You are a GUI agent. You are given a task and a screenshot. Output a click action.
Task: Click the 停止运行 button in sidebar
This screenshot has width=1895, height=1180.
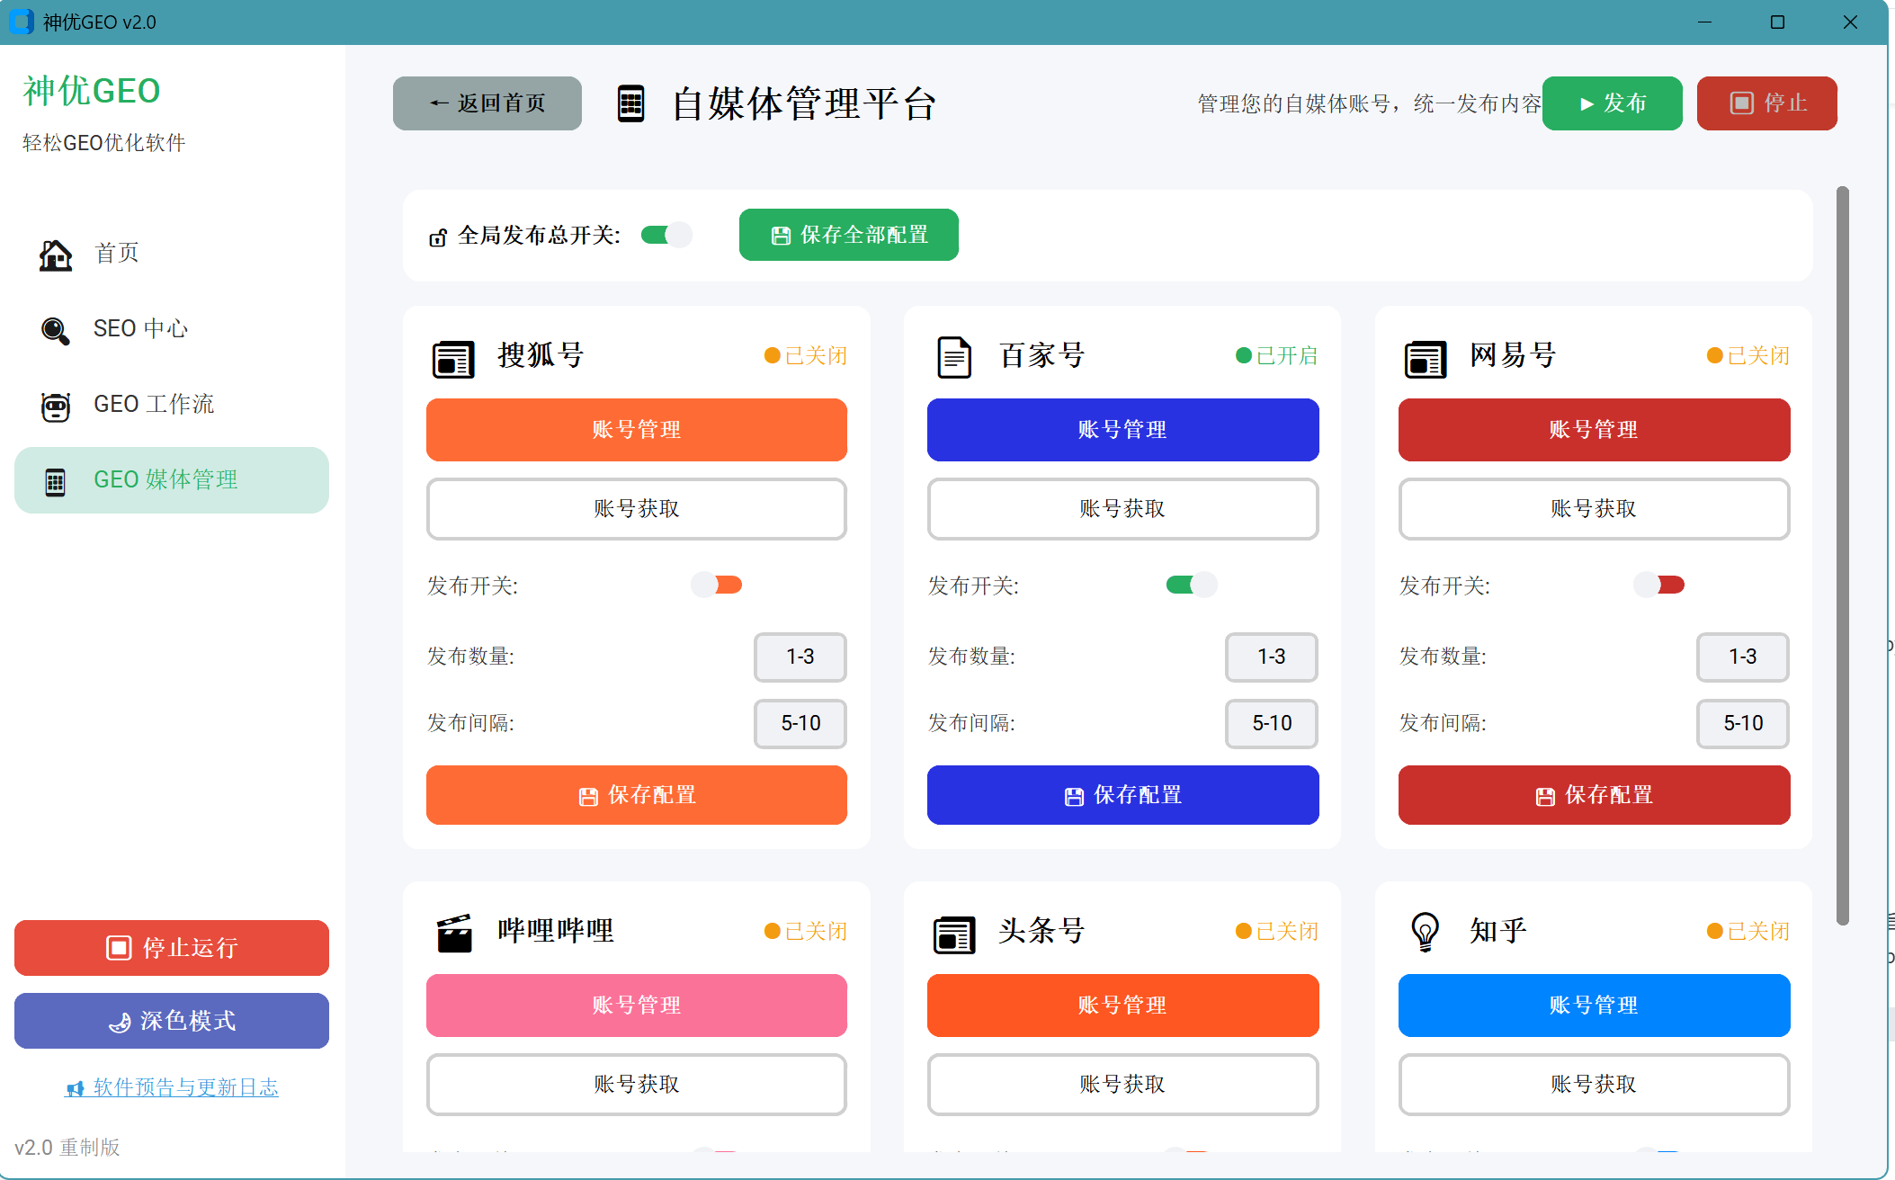pos(172,948)
